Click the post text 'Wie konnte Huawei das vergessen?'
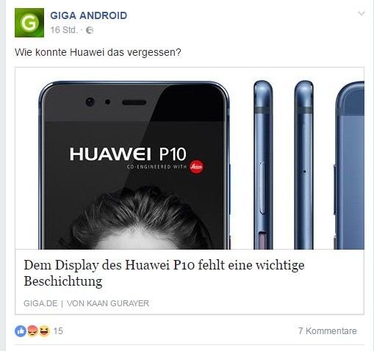The width and height of the screenshot is (374, 351). 98,52
